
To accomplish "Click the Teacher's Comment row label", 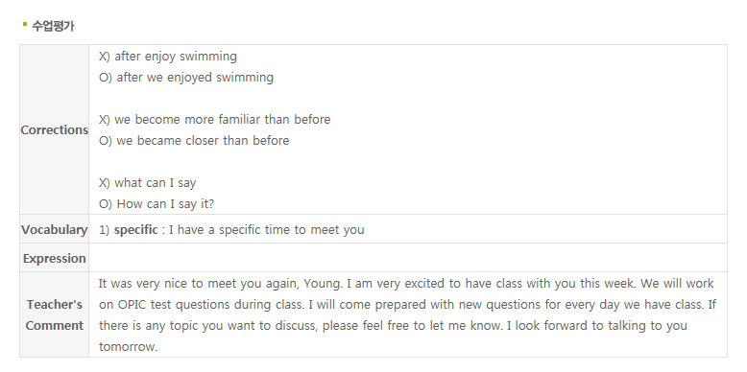I will 55,314.
